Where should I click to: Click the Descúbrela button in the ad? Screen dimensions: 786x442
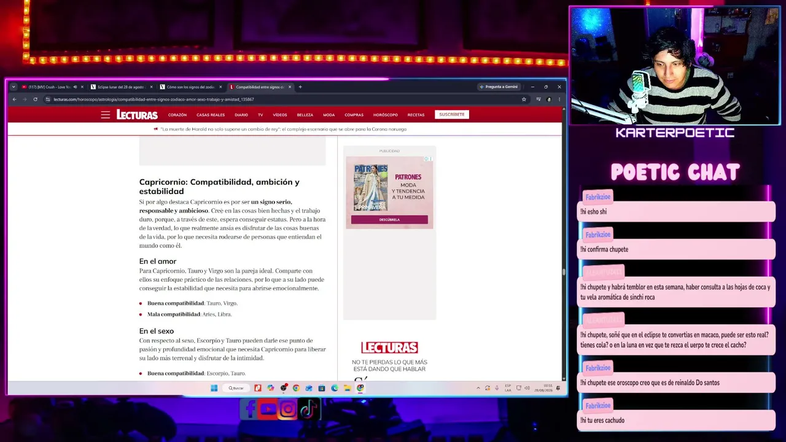389,220
